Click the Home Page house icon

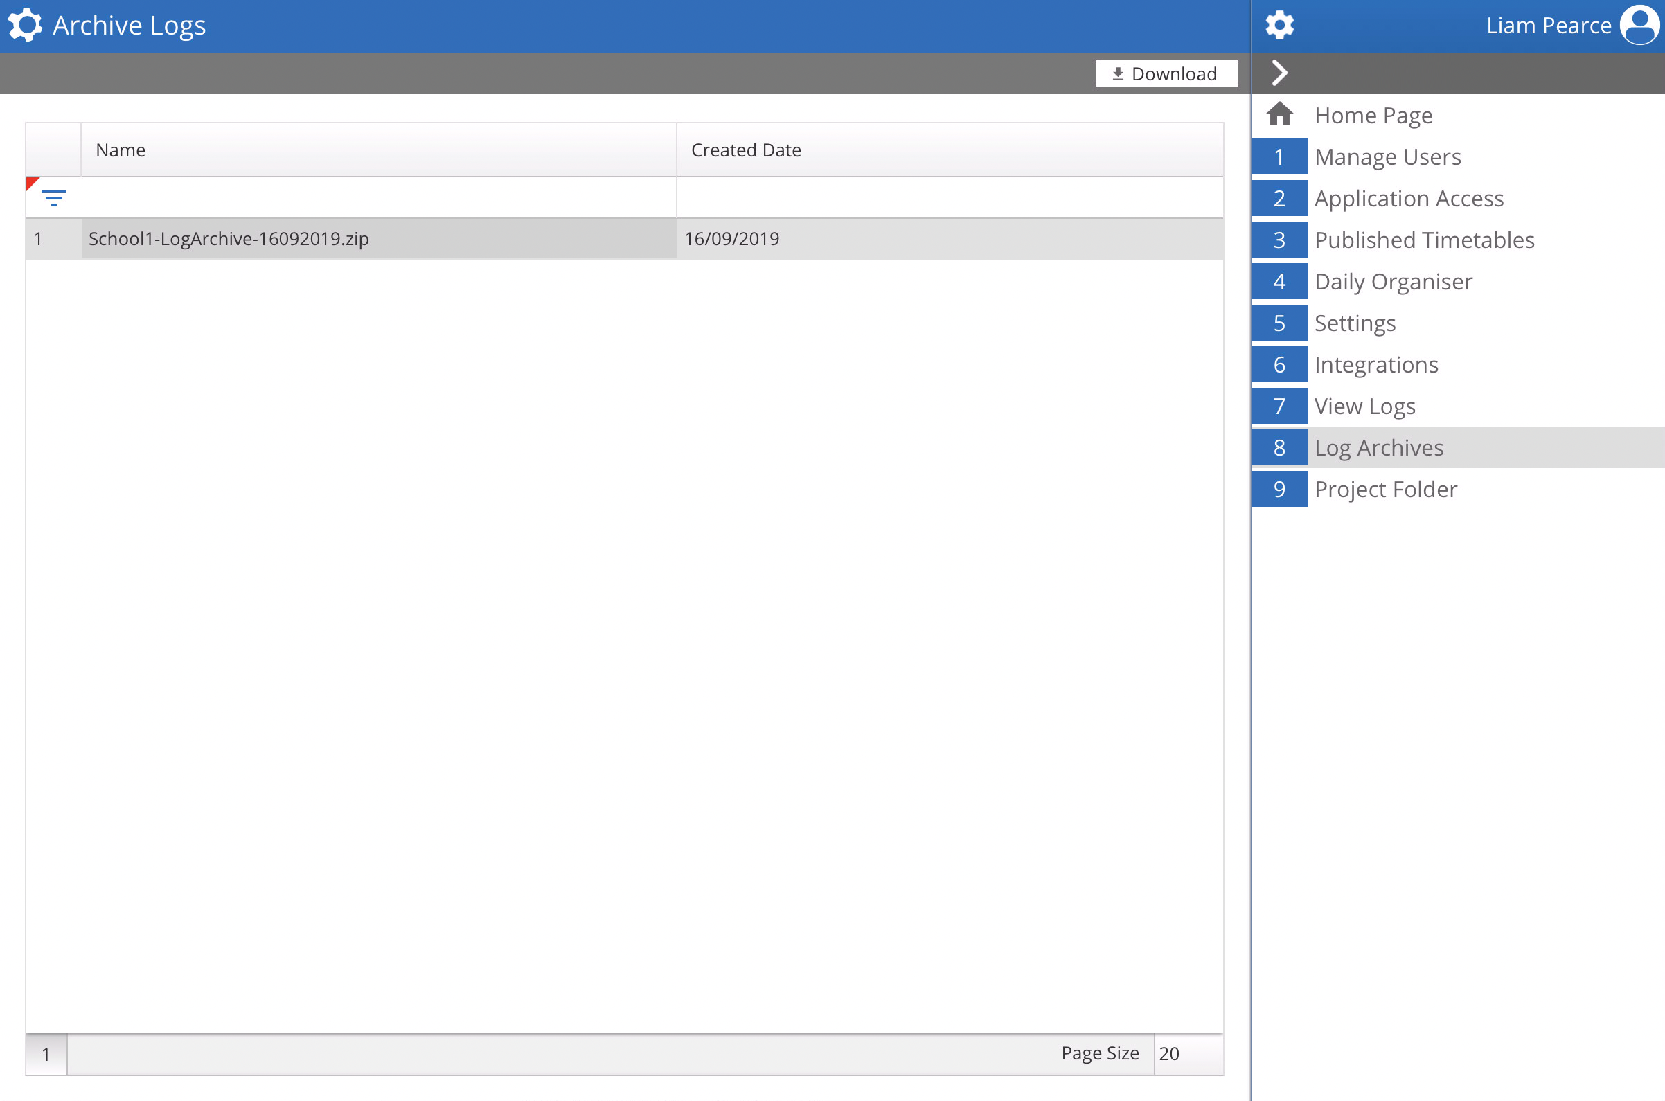pos(1279,114)
